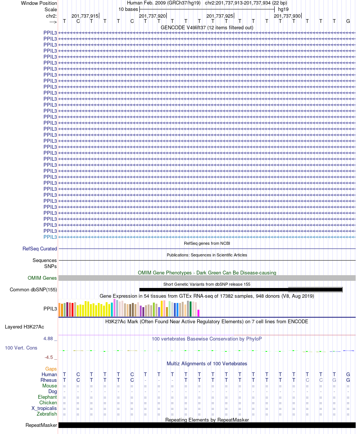356x434 pixels.
Task: Select the light-blue PPIL3 transcript label
Action: point(50,237)
